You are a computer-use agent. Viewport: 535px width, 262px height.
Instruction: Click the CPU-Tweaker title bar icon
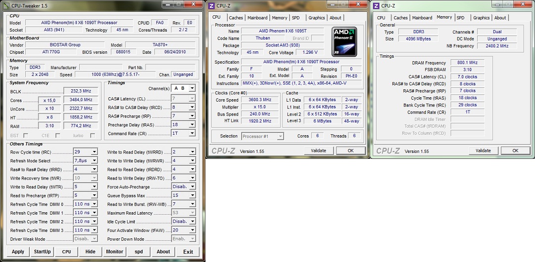[x=7, y=6]
